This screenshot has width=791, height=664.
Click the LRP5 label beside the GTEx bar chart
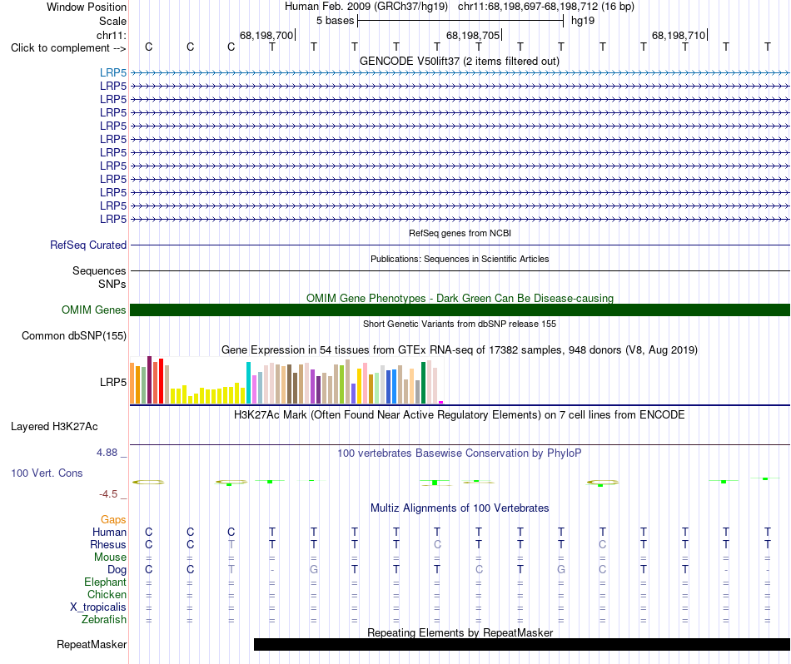[113, 382]
